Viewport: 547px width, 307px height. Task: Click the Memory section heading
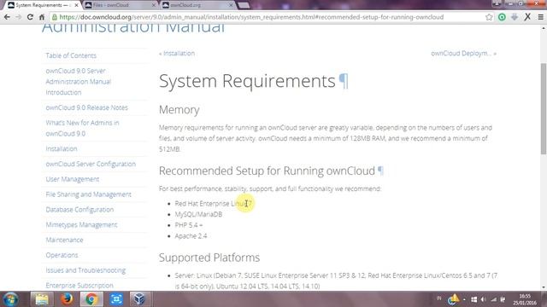(x=179, y=110)
